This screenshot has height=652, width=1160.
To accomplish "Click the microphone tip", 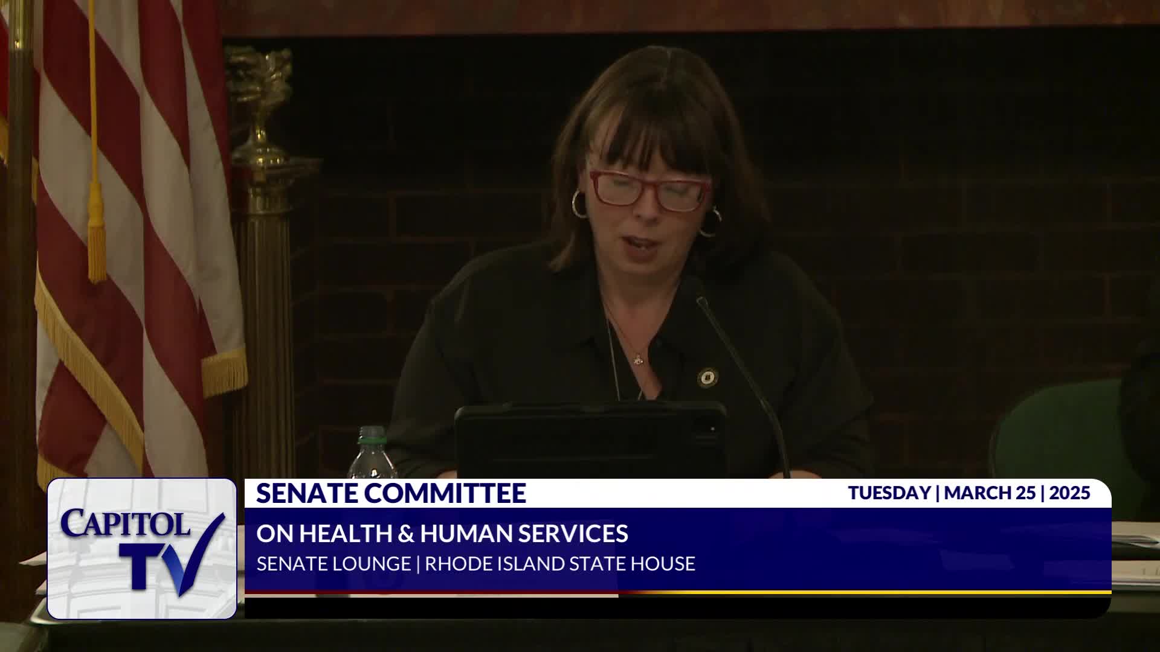I will coord(700,301).
